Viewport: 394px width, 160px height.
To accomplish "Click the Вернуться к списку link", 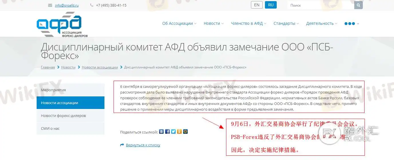I will point(143,145).
